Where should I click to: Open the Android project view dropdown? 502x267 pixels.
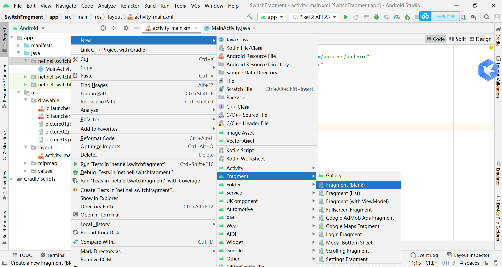[29, 28]
